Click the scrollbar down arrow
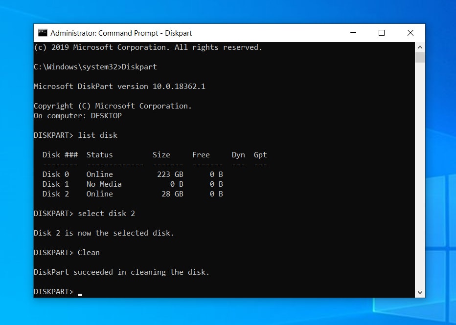 (x=420, y=292)
